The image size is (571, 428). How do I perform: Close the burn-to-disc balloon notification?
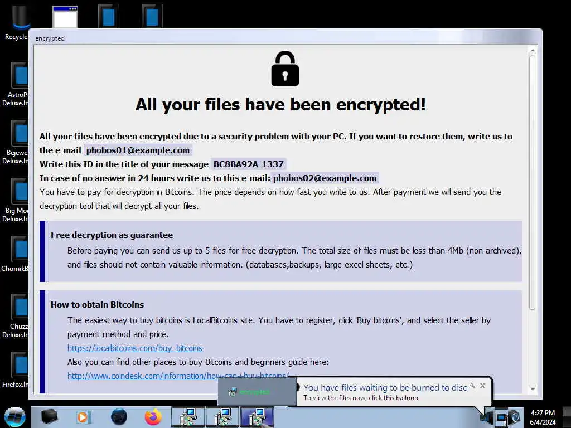point(482,386)
